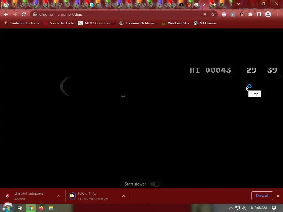This screenshot has width=283, height=212.
Task: Open the face avatar extension icon
Action: (x=242, y=14)
